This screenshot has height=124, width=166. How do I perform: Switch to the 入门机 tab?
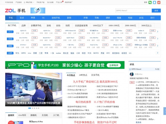click(56, 115)
